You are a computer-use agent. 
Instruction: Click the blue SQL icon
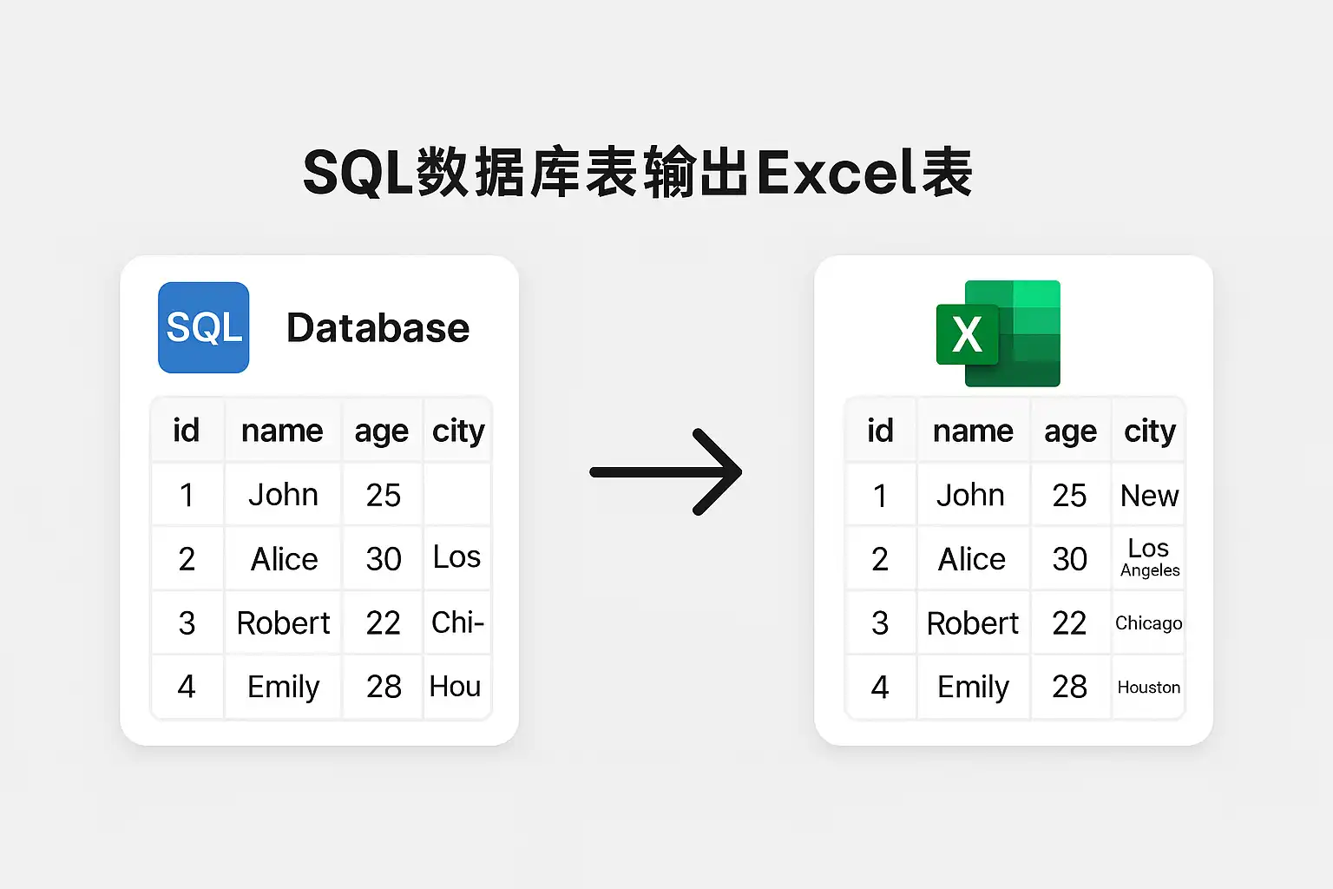[204, 328]
